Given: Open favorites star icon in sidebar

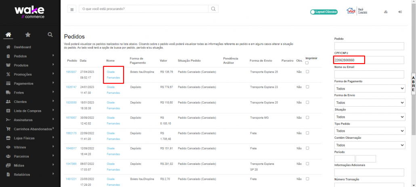Looking at the screenshot, I should click(28, 35).
